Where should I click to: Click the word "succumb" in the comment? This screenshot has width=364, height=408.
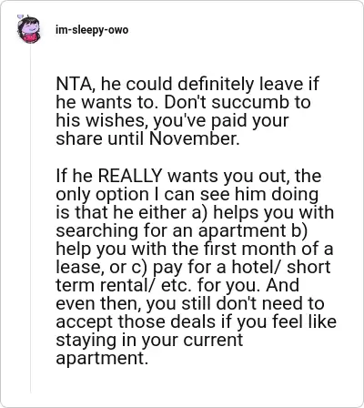tap(250, 102)
